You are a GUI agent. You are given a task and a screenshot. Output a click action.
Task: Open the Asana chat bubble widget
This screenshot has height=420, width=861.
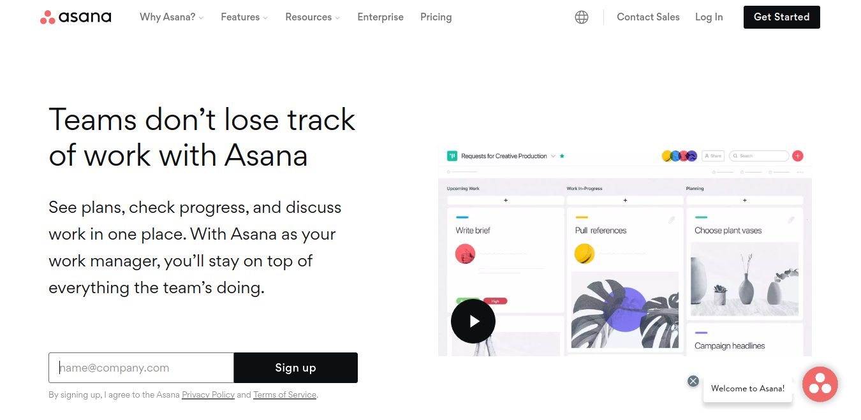(820, 384)
